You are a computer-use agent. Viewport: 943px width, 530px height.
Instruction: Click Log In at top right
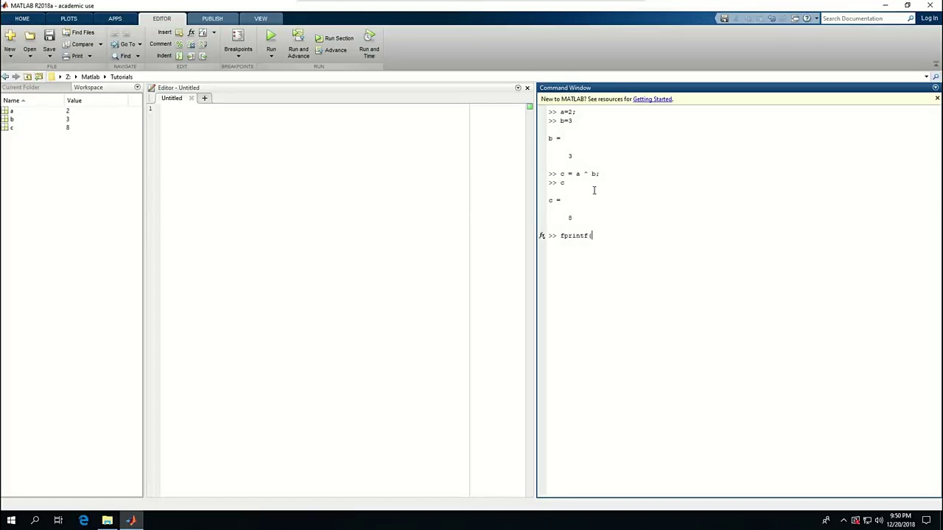click(x=929, y=18)
